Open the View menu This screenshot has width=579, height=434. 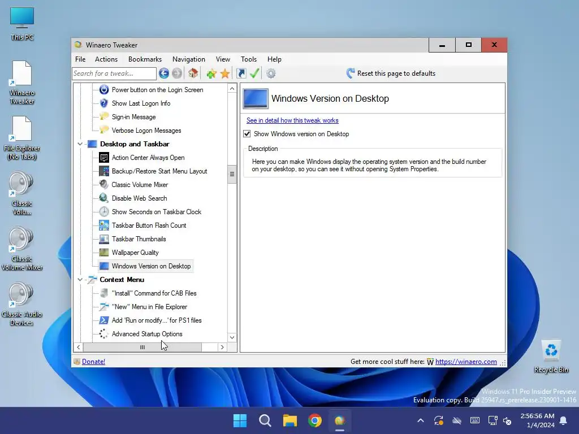point(223,59)
